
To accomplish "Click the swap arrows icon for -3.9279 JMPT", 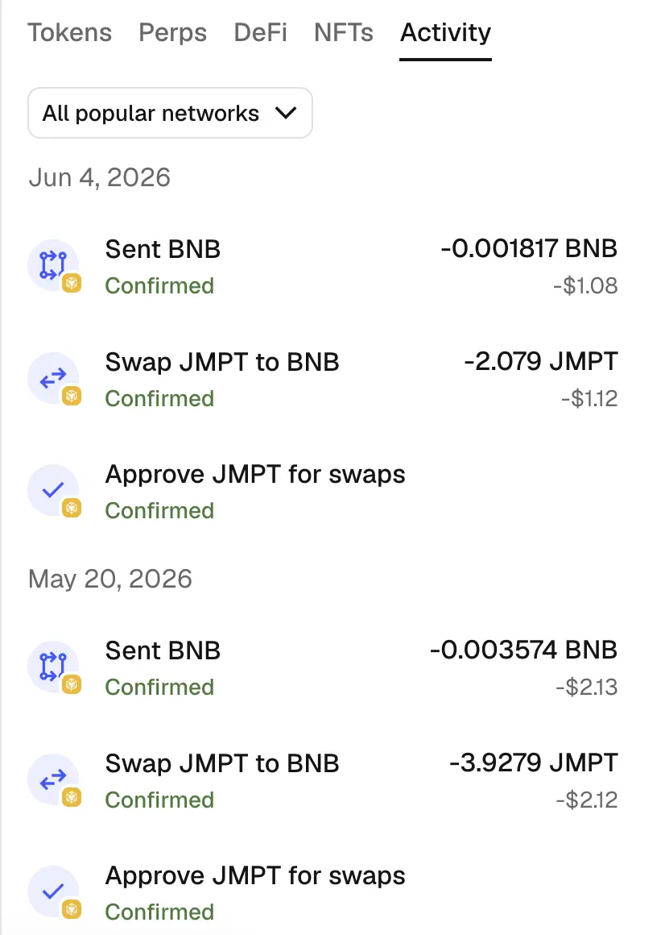I will point(52,779).
